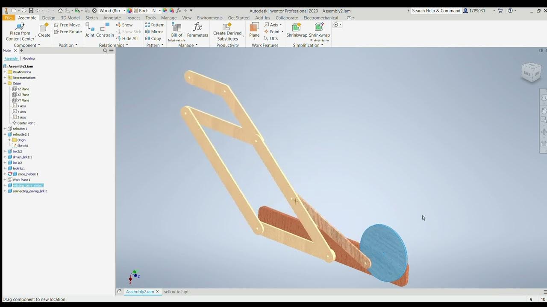547x307 pixels.
Task: Click Show relationships
Action: [124, 25]
